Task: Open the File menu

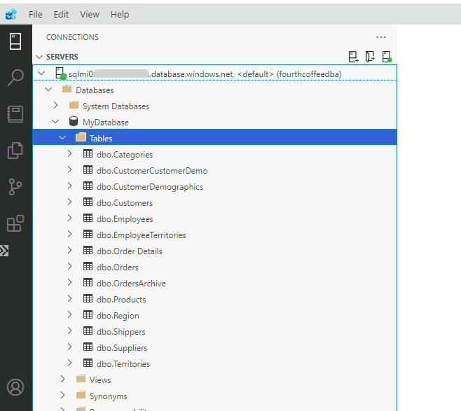Action: (35, 14)
